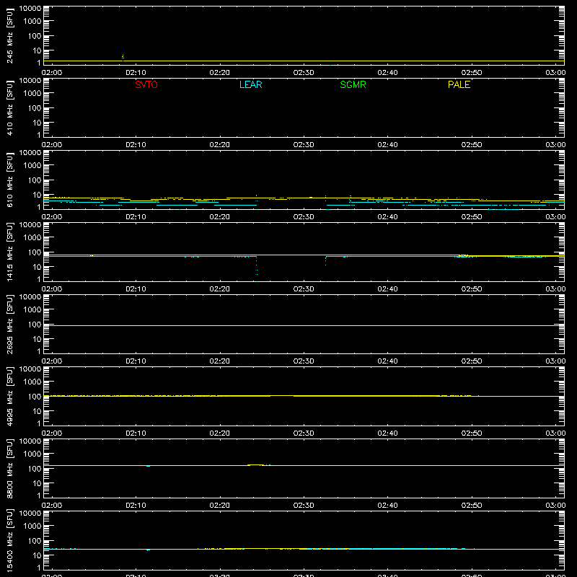The image size is (577, 577).
Task: Click the small spike in the 245 MHz plot
Action: [123, 58]
